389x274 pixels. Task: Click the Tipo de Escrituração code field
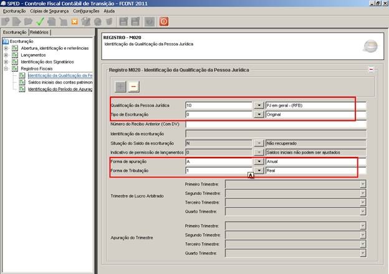click(x=219, y=115)
